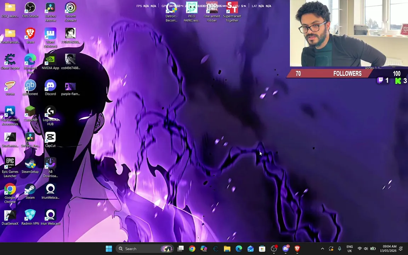The height and width of the screenshot is (255, 408).
Task: Switch to OBS Studio on the taskbar
Action: point(274,249)
